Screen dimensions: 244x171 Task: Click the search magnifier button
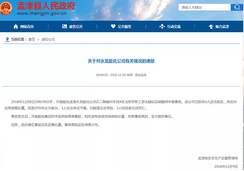(237, 7)
